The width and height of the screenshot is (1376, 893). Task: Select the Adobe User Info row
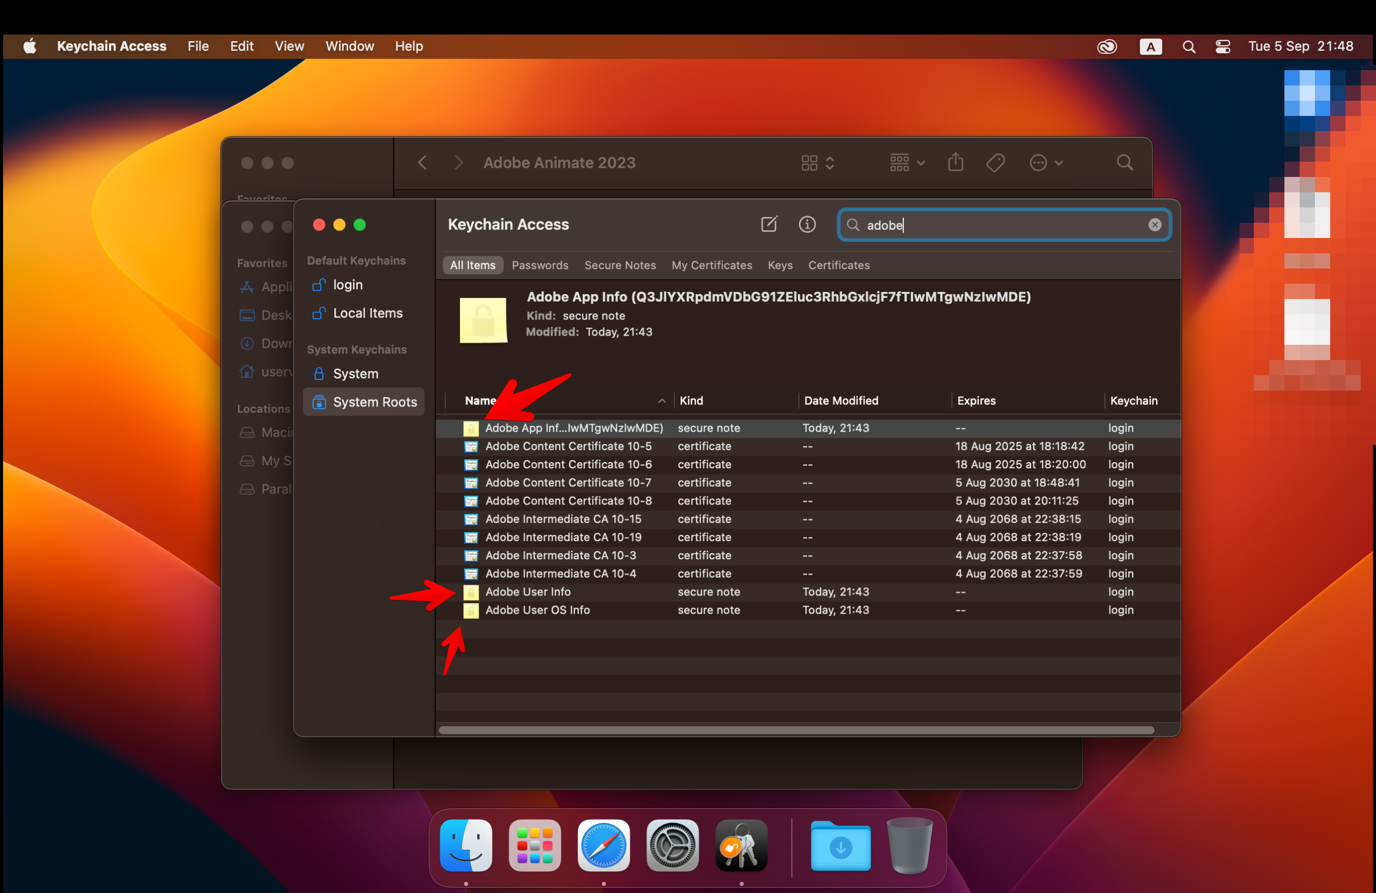[527, 591]
